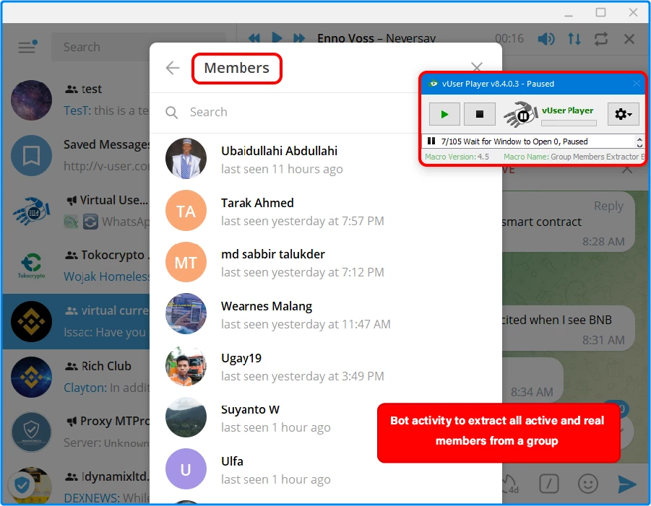The width and height of the screenshot is (651, 506).
Task: Send the message with arrow button
Action: coord(627,484)
